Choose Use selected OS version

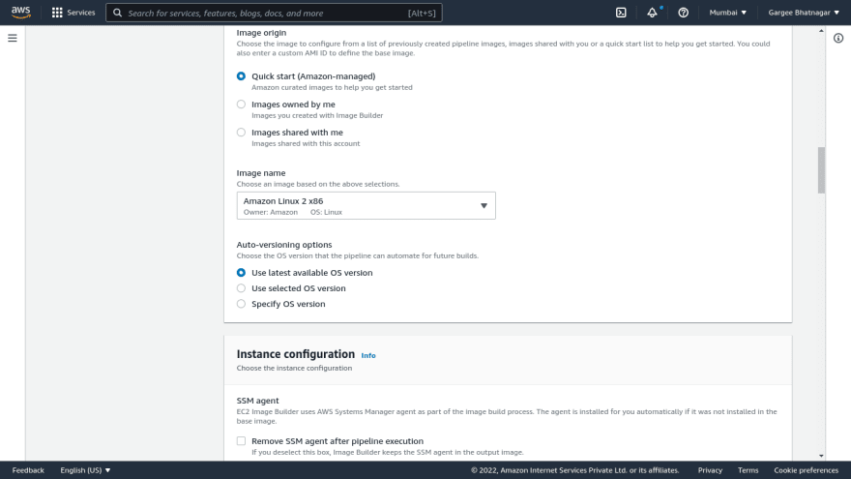coord(241,288)
